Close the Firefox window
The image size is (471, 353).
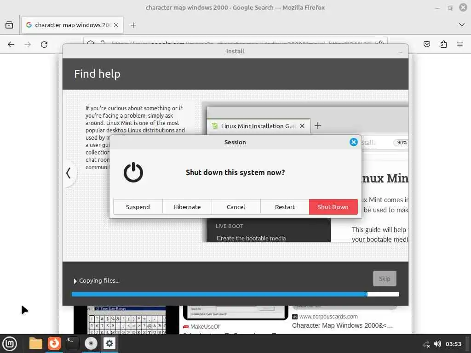click(x=463, y=7)
